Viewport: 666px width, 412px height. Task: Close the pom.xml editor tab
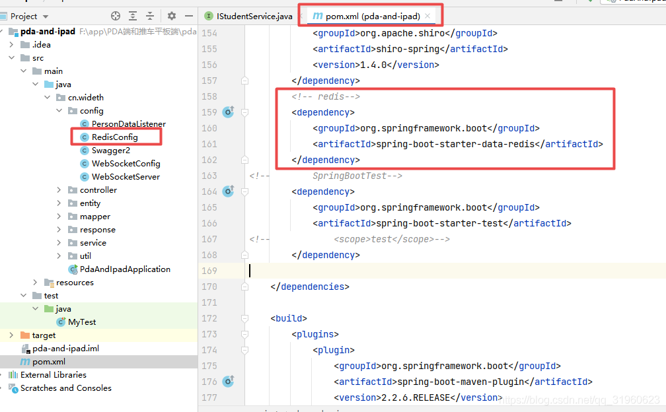[x=427, y=16]
